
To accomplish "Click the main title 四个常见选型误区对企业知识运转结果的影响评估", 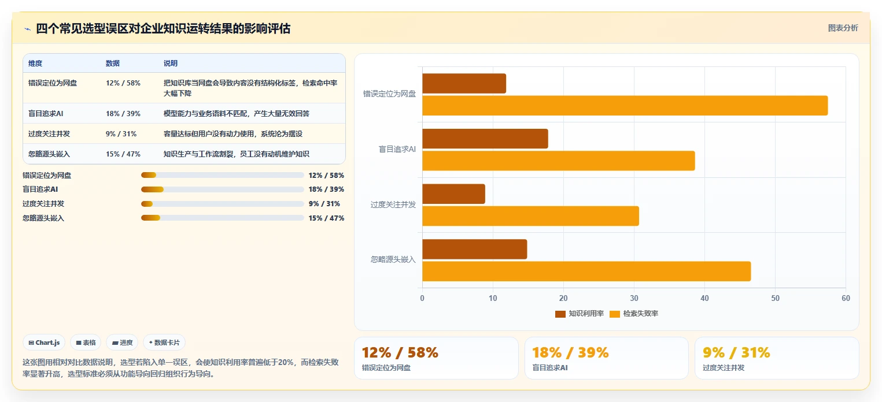I will [x=163, y=29].
